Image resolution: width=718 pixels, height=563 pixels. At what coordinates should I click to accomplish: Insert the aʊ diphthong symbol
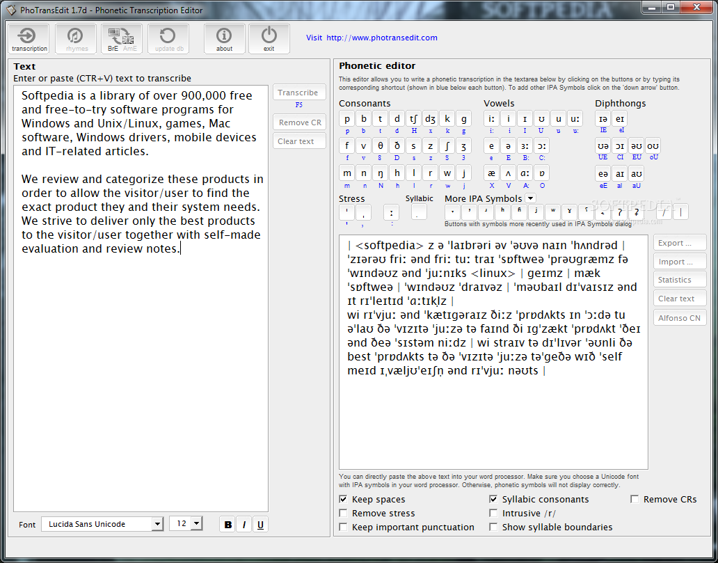click(x=636, y=173)
